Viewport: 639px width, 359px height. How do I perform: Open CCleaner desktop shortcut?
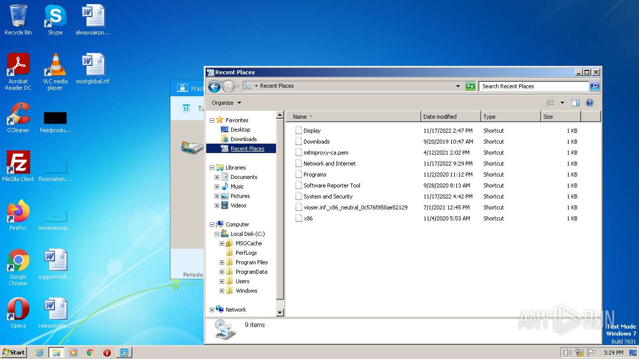tap(18, 118)
